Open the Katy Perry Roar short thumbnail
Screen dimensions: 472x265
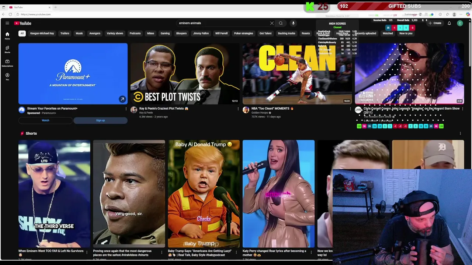[278, 194]
